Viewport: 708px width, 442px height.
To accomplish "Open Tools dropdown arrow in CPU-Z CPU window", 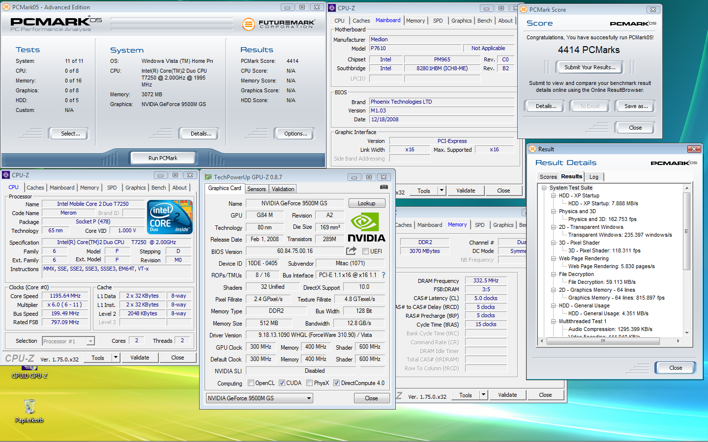I will (x=116, y=358).
